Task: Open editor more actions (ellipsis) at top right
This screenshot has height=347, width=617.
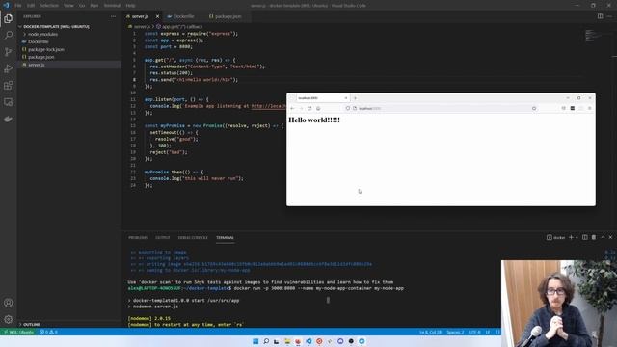Action: tap(610, 16)
